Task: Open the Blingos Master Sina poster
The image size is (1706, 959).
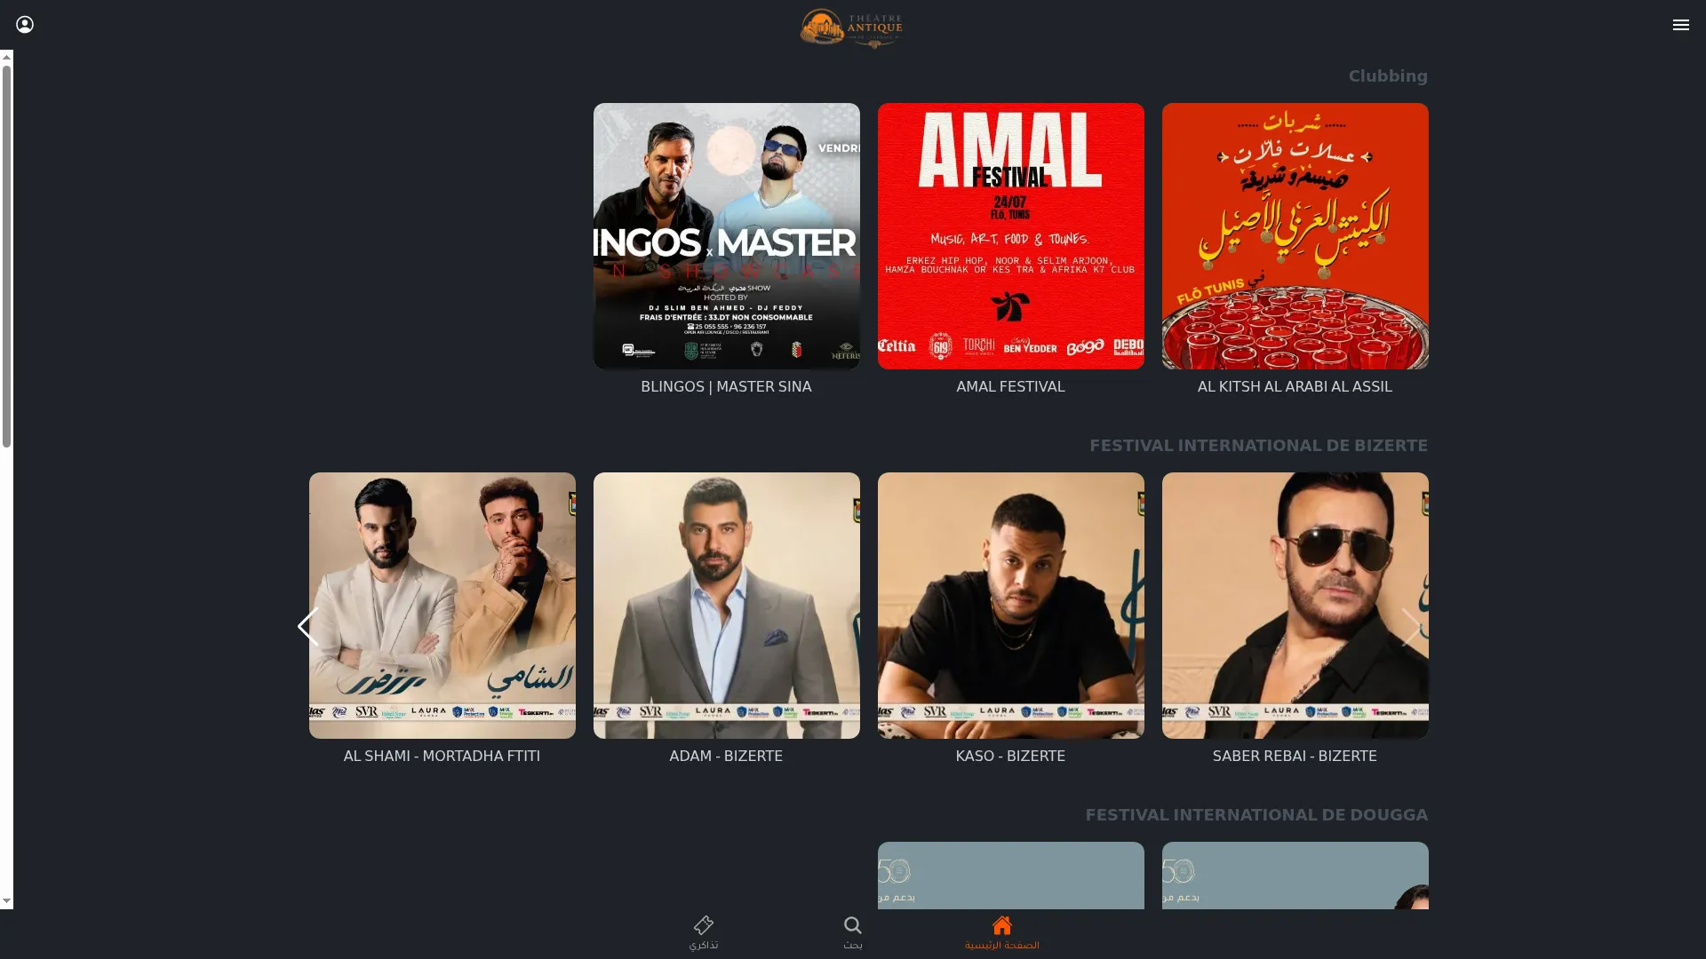Action: (x=726, y=236)
